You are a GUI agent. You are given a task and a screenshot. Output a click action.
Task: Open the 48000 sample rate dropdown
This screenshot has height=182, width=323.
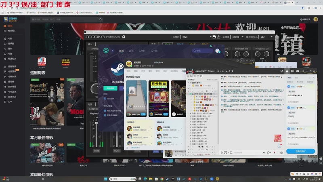(243, 37)
